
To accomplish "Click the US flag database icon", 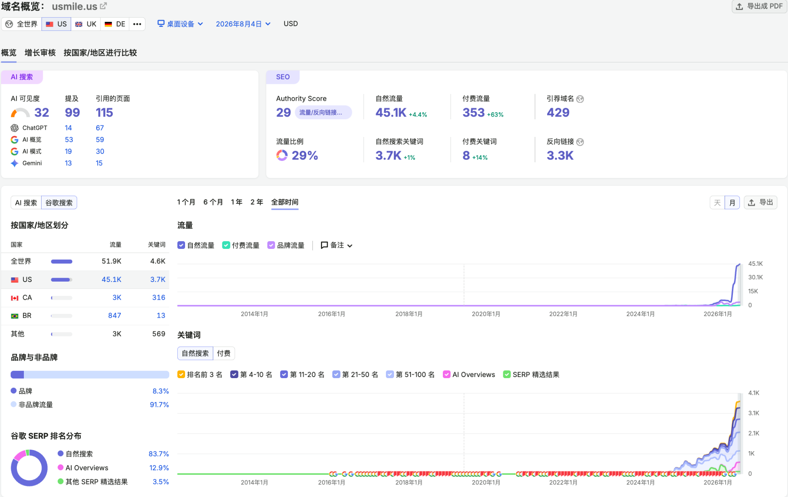I will (x=50, y=24).
